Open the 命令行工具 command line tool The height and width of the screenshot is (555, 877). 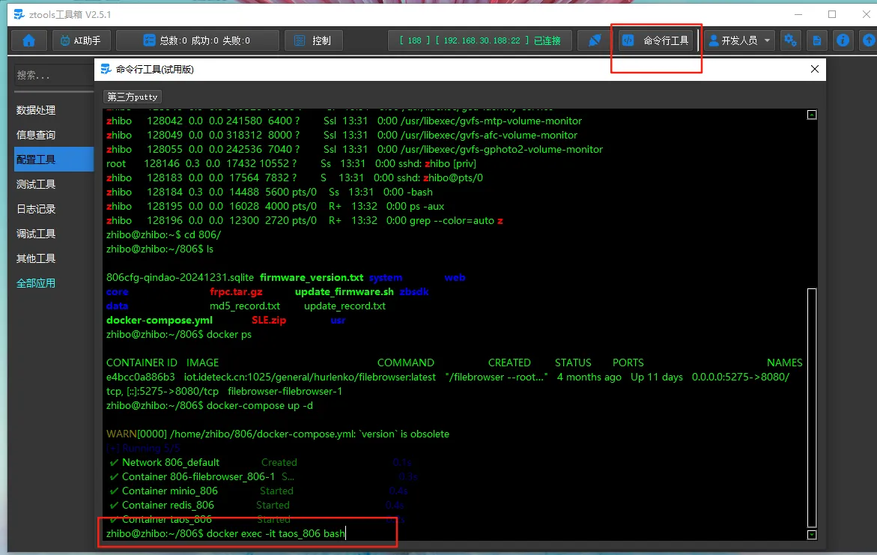(x=656, y=40)
